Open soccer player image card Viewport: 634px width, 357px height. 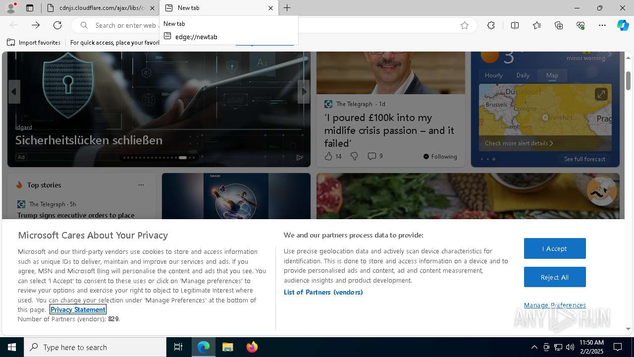(236, 196)
